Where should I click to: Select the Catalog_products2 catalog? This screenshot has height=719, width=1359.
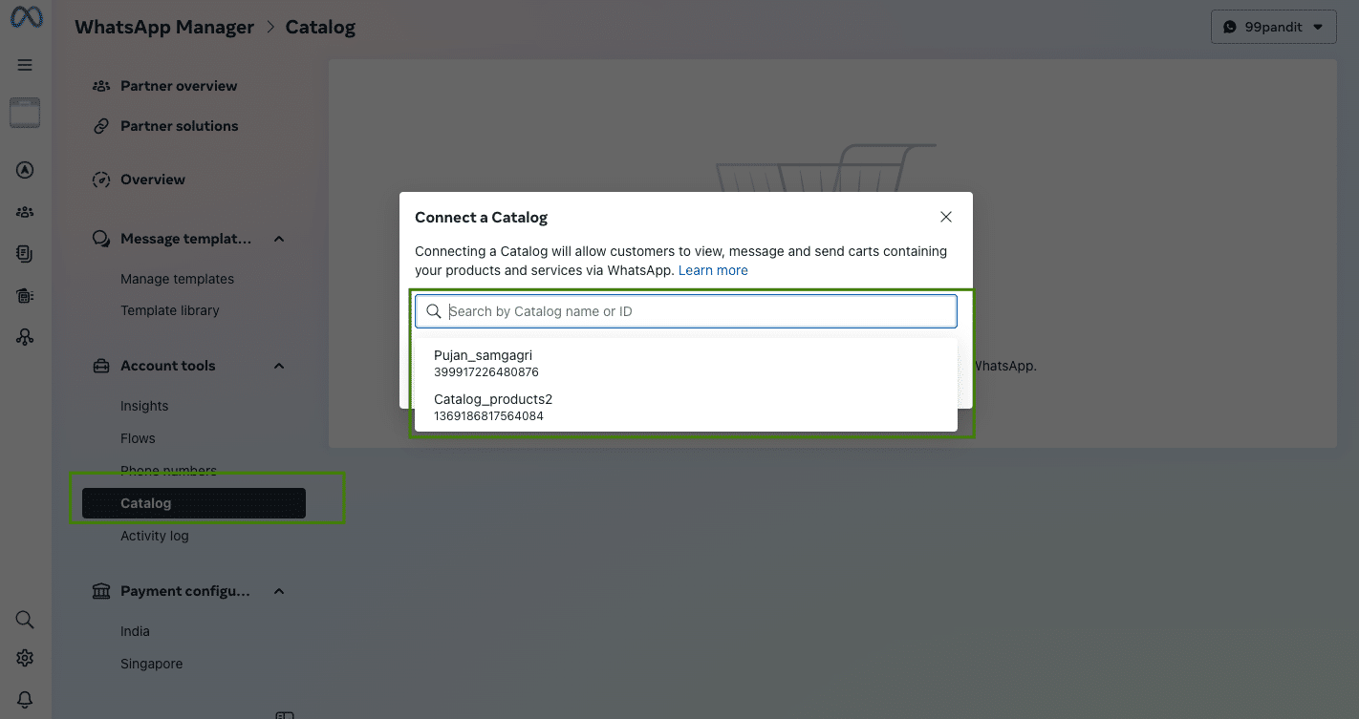pos(686,407)
